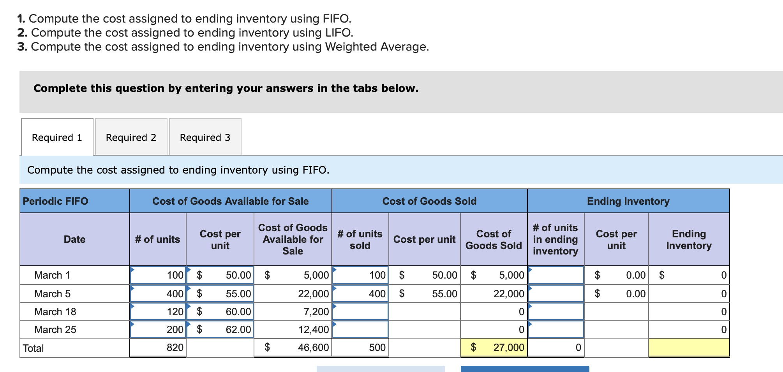Screen dimensions: 783x372
Task: Click the March 25 date label
Action: tap(55, 330)
